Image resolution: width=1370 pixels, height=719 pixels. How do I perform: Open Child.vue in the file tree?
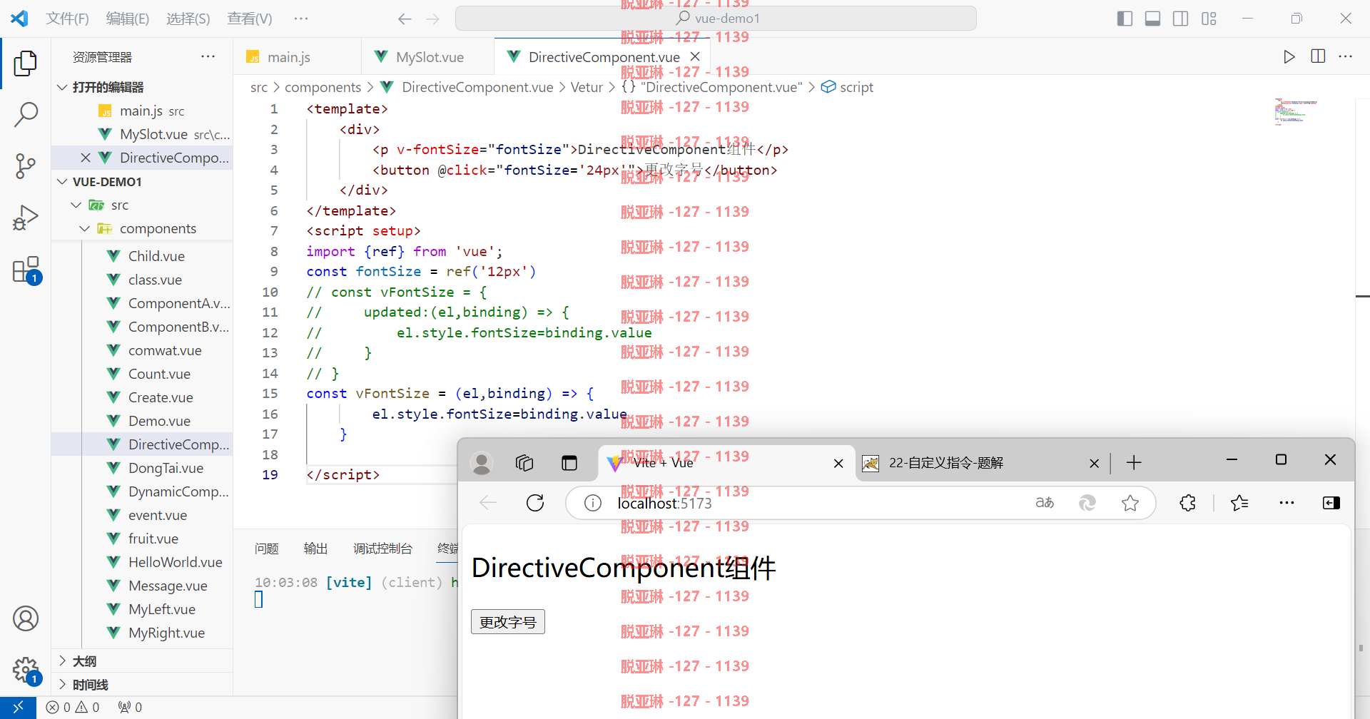[x=156, y=256]
